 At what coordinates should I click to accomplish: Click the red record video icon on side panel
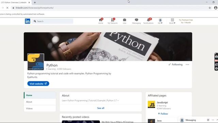tap(216, 60)
